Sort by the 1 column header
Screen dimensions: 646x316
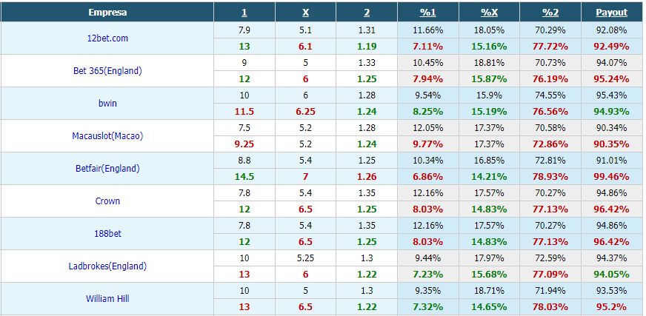tap(244, 13)
